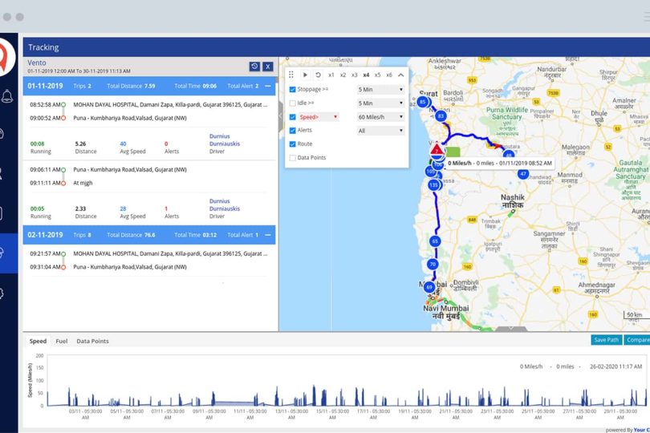Close the Vento trip panel
Screen dimensions: 650x433
pyautogui.click(x=268, y=67)
